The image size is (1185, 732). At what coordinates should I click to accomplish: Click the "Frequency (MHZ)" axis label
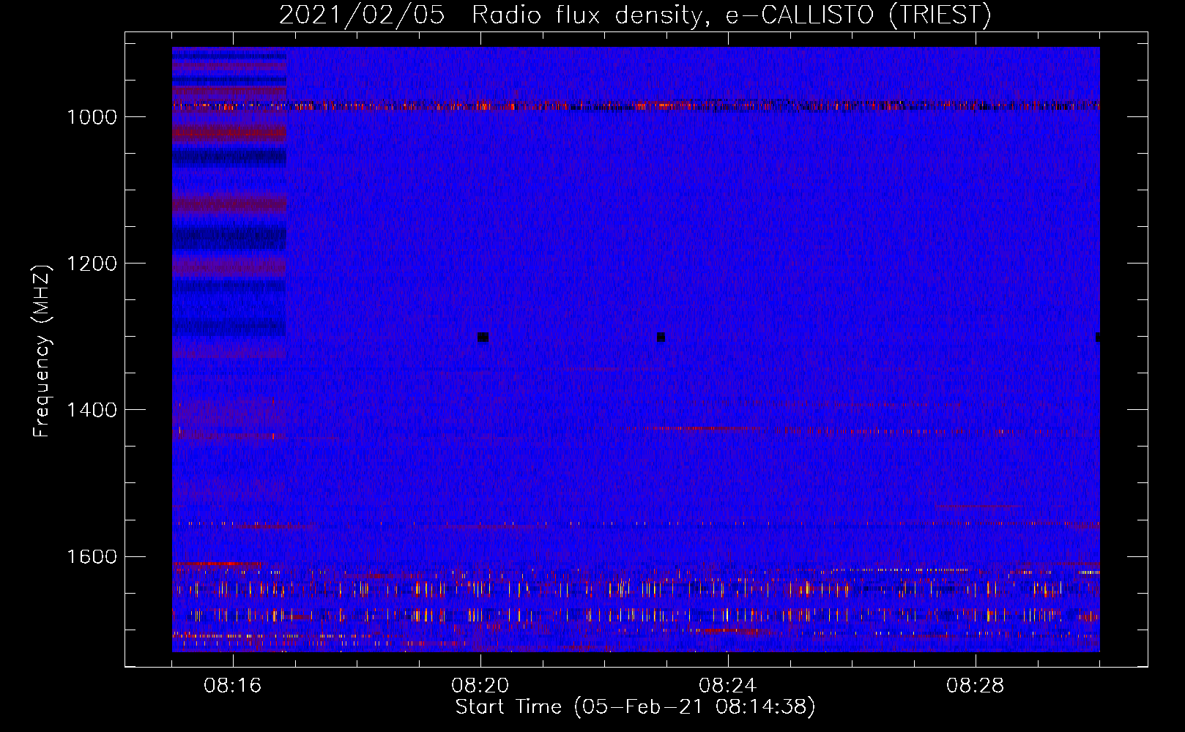point(42,351)
